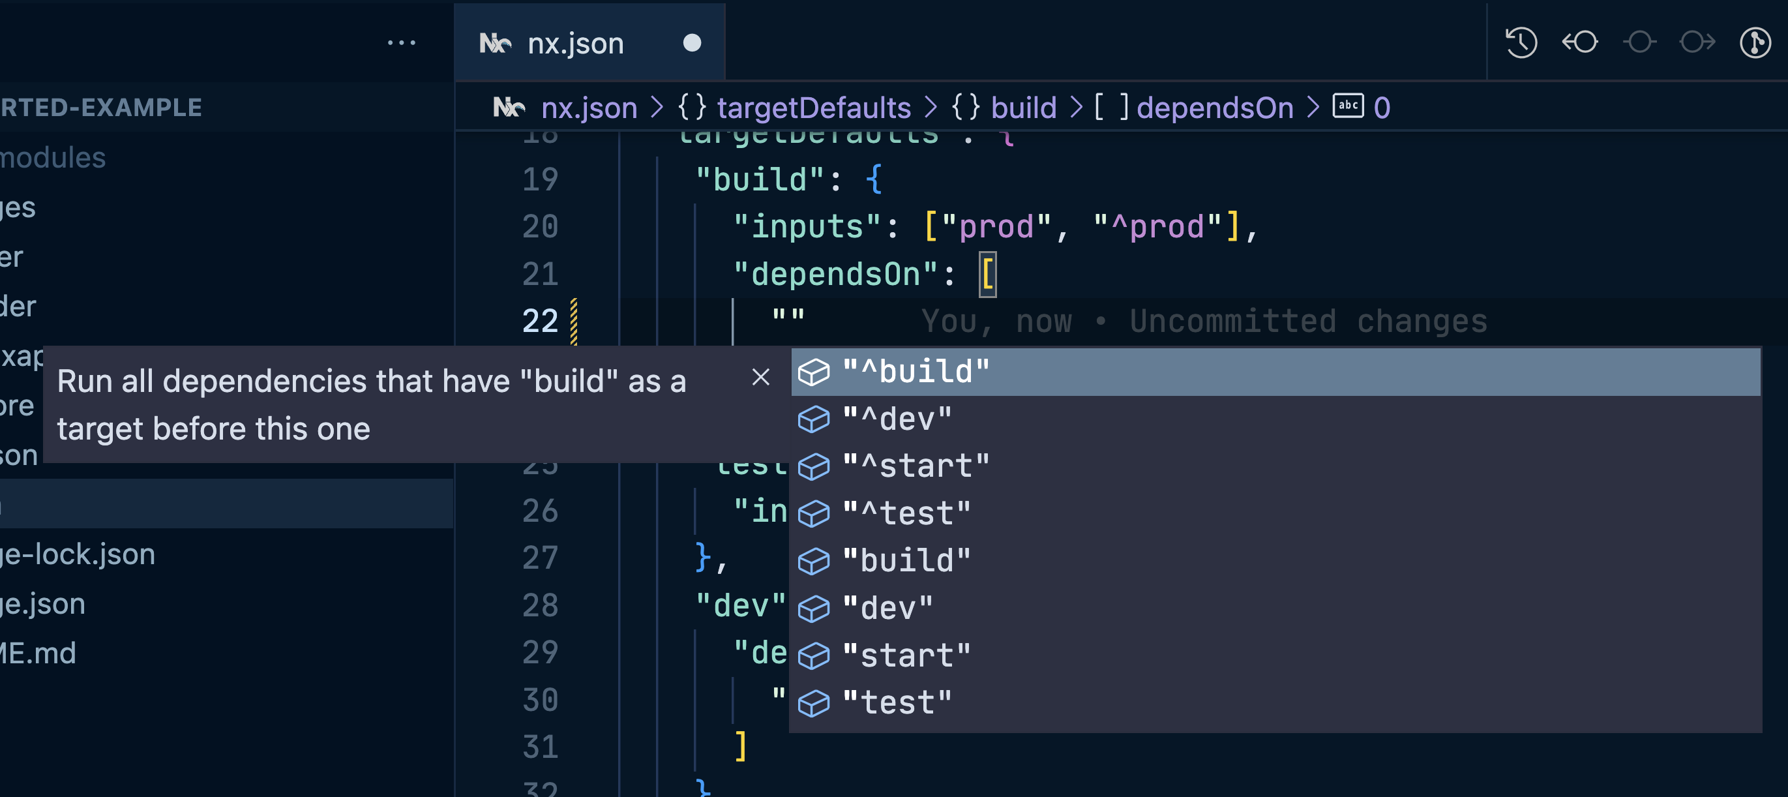Viewport: 1788px width, 797px height.
Task: Open the targetDefaults breadcrumb dropdown
Action: point(814,107)
